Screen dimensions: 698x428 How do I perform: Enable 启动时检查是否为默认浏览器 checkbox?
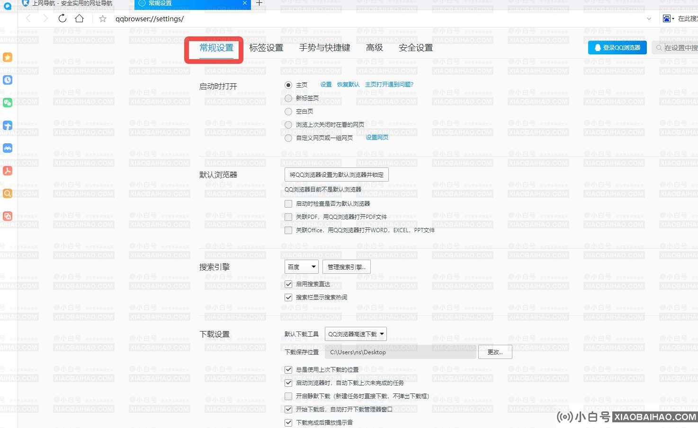[288, 204]
